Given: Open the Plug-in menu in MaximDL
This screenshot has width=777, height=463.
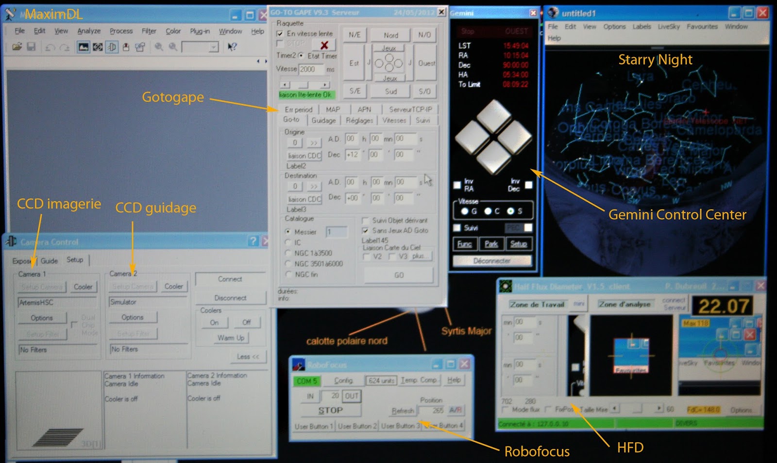Looking at the screenshot, I should click(200, 31).
